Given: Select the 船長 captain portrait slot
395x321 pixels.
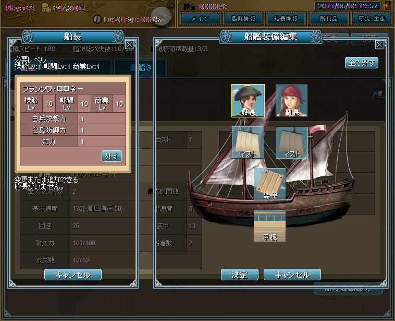Looking at the screenshot, I should [248, 101].
